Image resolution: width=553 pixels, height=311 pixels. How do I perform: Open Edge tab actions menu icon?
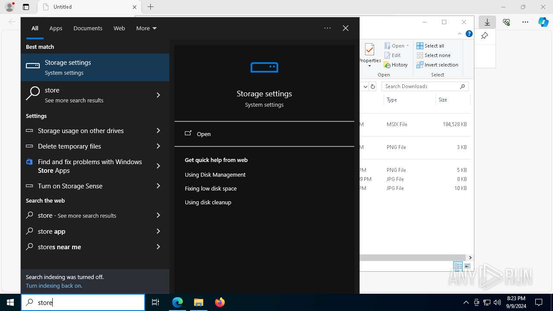(x=26, y=7)
